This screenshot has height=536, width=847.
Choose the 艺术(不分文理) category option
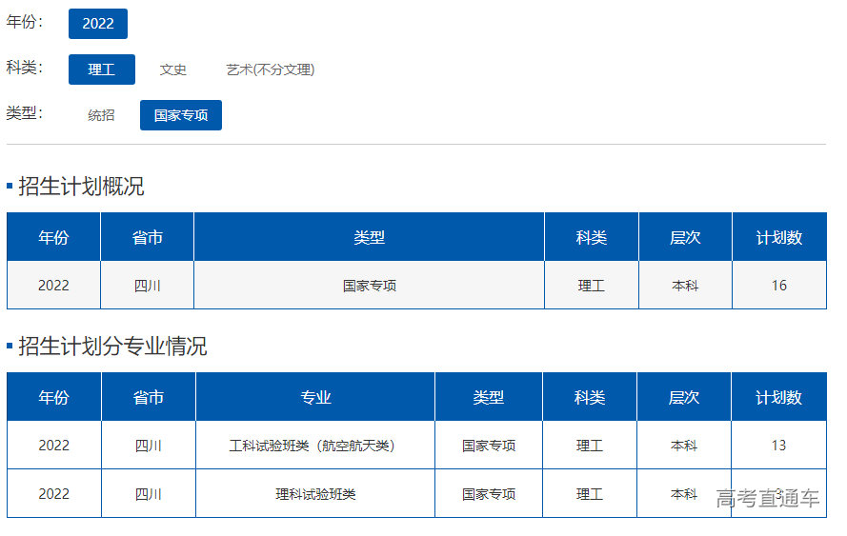pyautogui.click(x=270, y=69)
